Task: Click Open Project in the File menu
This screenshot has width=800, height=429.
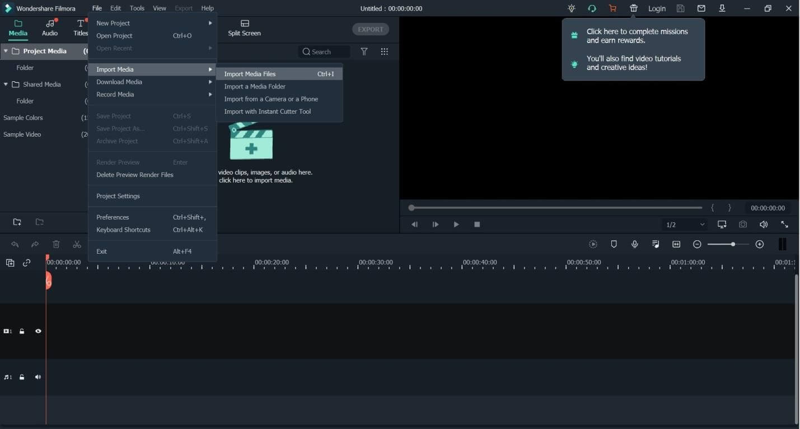Action: click(152, 36)
